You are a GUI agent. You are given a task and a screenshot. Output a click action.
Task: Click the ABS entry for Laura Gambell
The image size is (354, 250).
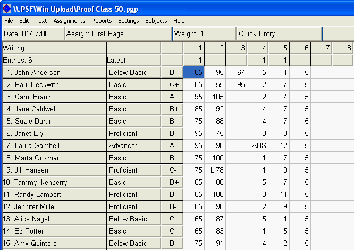[x=258, y=145]
